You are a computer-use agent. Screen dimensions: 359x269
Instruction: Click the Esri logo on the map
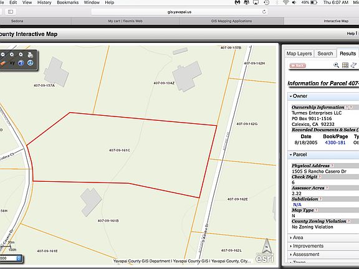pyautogui.click(x=264, y=258)
